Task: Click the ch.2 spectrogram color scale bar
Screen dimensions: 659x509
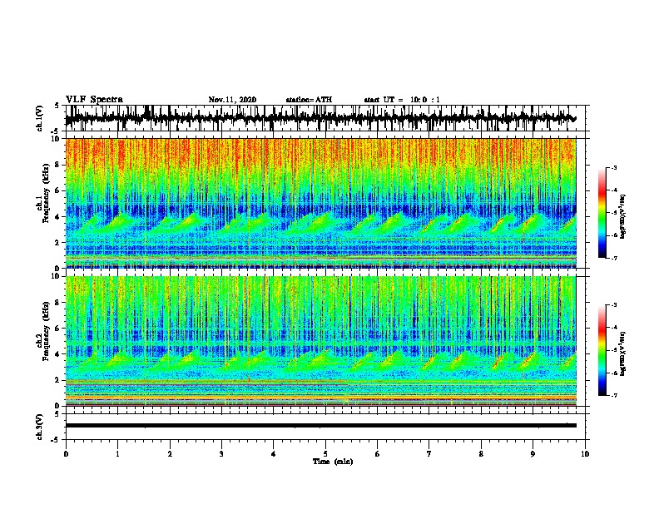Action: (x=602, y=350)
